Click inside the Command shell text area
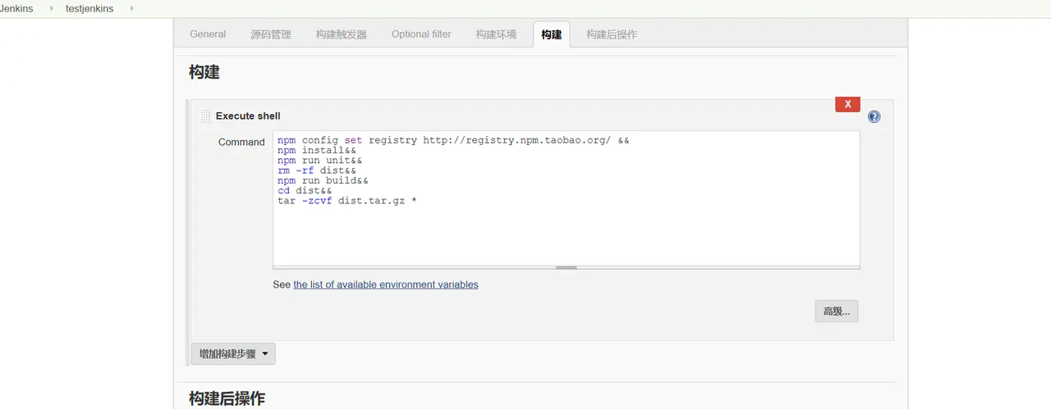This screenshot has width=1051, height=409. (x=567, y=198)
